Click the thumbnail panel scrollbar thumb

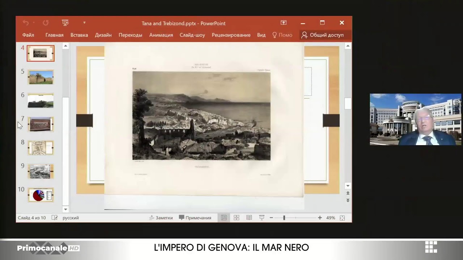[65, 151]
